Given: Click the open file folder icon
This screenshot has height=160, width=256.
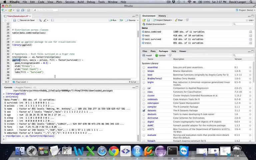Looking at the screenshot, I should coord(10,10).
